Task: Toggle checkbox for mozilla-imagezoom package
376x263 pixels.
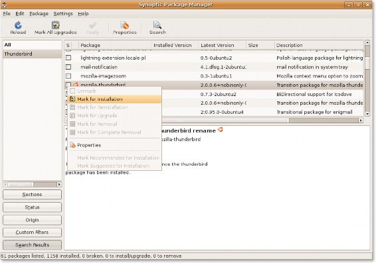Action: click(68, 76)
